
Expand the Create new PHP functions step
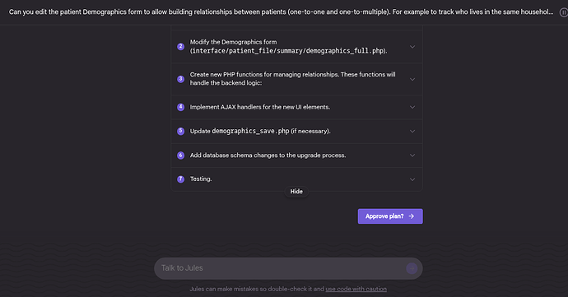(x=412, y=79)
